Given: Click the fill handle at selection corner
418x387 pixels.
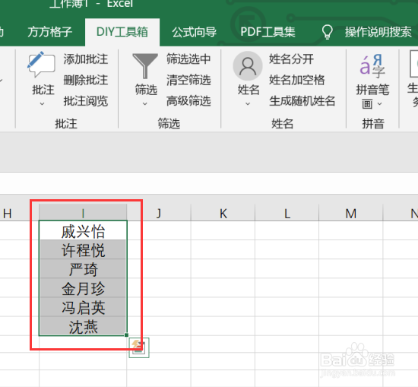Looking at the screenshot, I should click(126, 335).
